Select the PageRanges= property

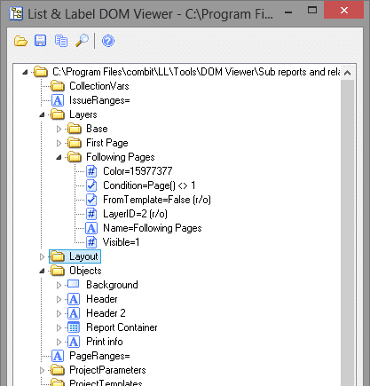coord(99,356)
